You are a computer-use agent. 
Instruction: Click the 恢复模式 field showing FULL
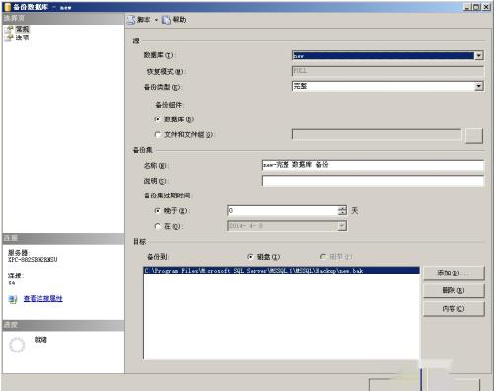[x=388, y=71]
